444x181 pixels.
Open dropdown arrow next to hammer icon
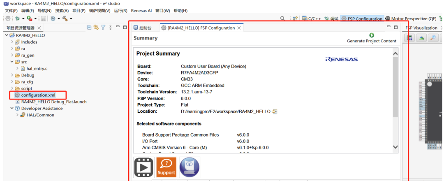[71, 19]
